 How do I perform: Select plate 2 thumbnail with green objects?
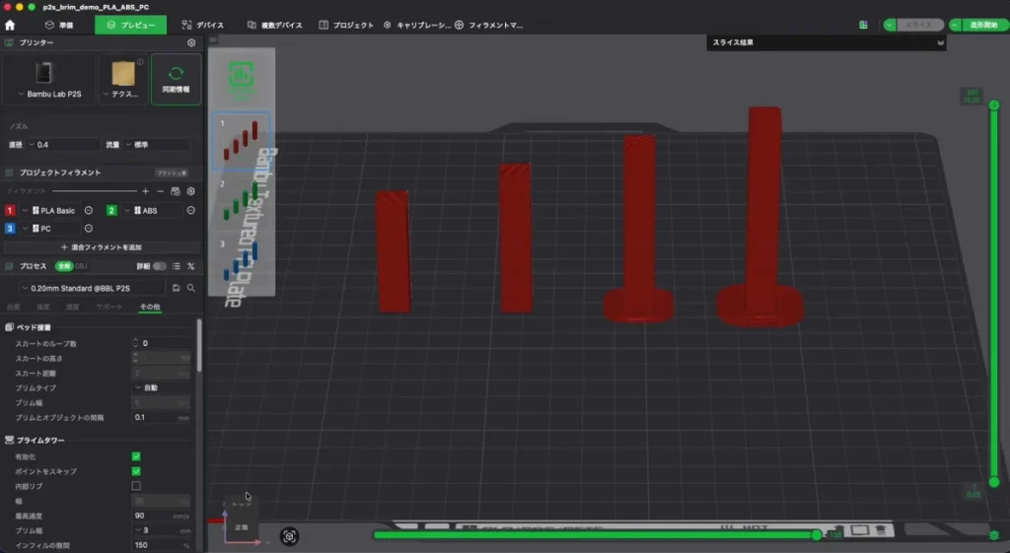point(241,201)
